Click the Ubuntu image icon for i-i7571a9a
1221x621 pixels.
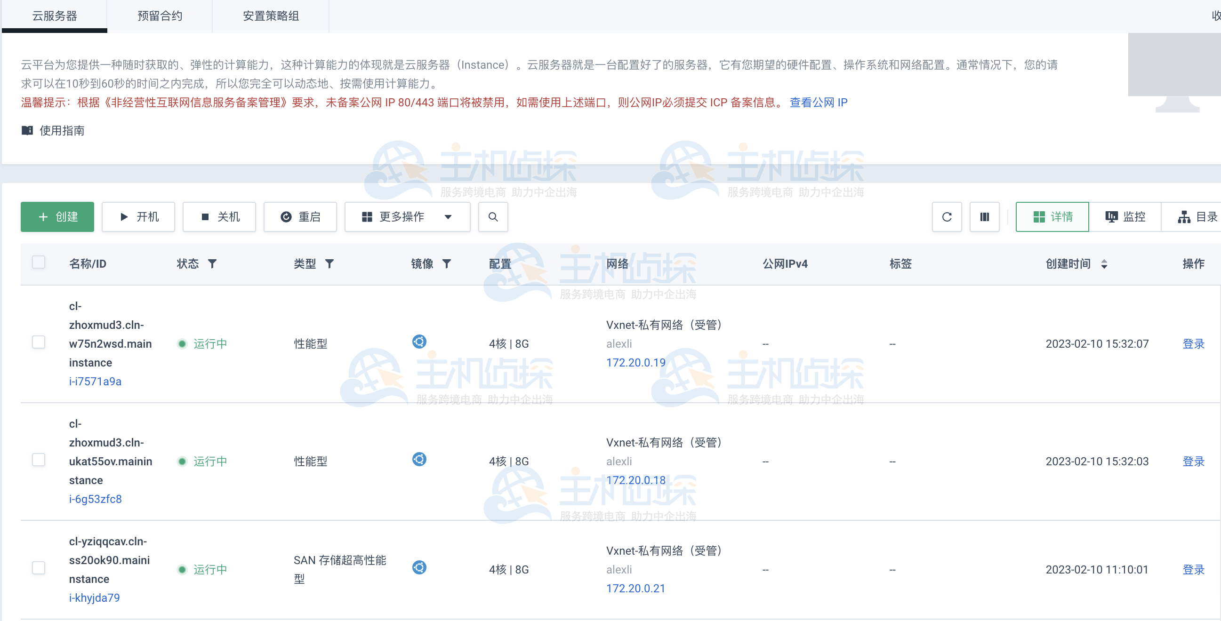click(x=419, y=342)
